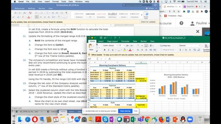The width and height of the screenshot is (221, 124).
Task: Decrease font size in Excel ribbon
Action: pos(132,45)
